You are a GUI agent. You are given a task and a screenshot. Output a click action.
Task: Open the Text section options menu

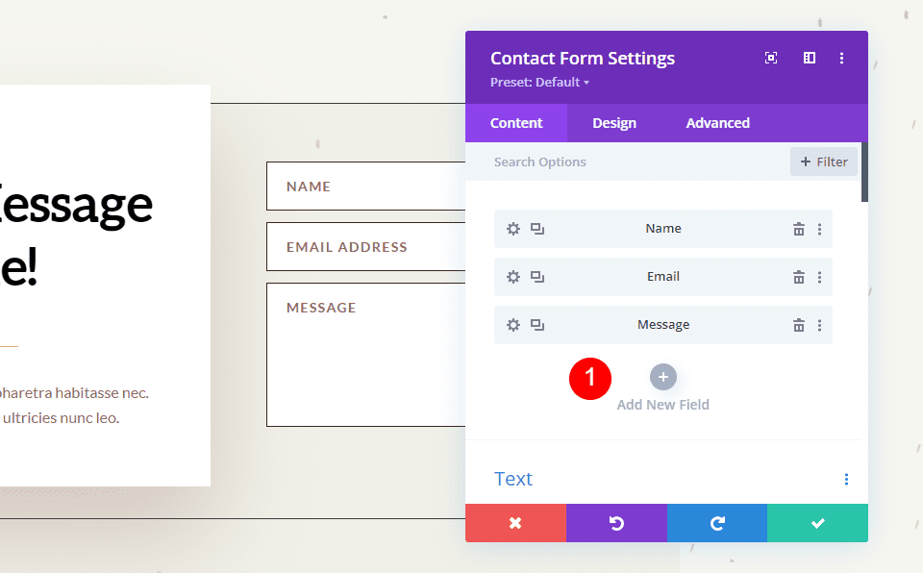coord(846,478)
